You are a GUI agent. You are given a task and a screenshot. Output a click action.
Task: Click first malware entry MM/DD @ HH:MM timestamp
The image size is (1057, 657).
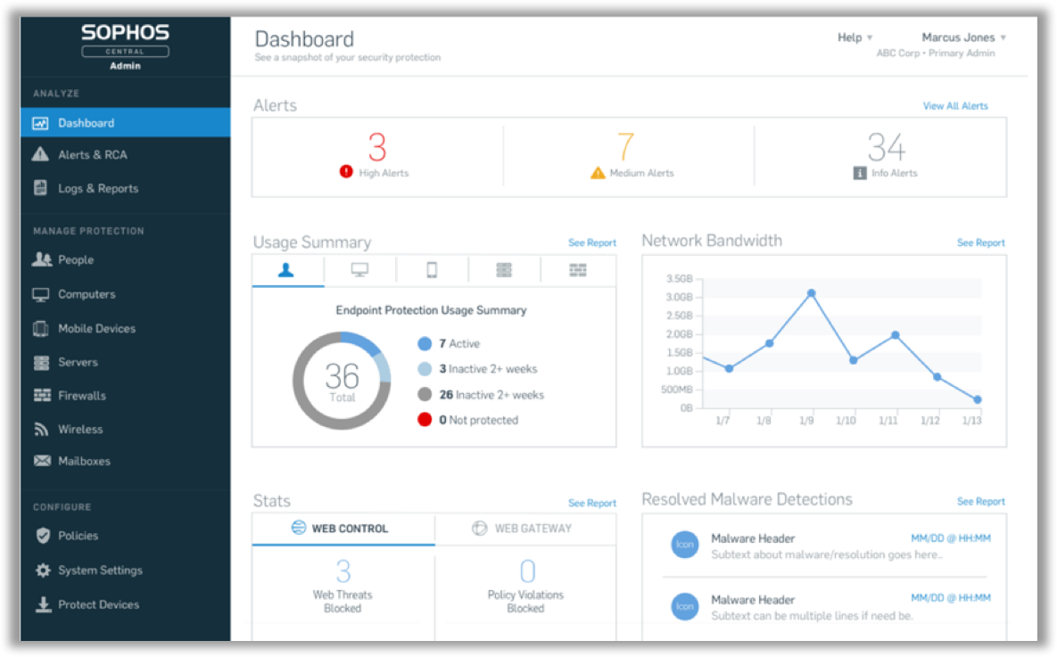point(951,538)
